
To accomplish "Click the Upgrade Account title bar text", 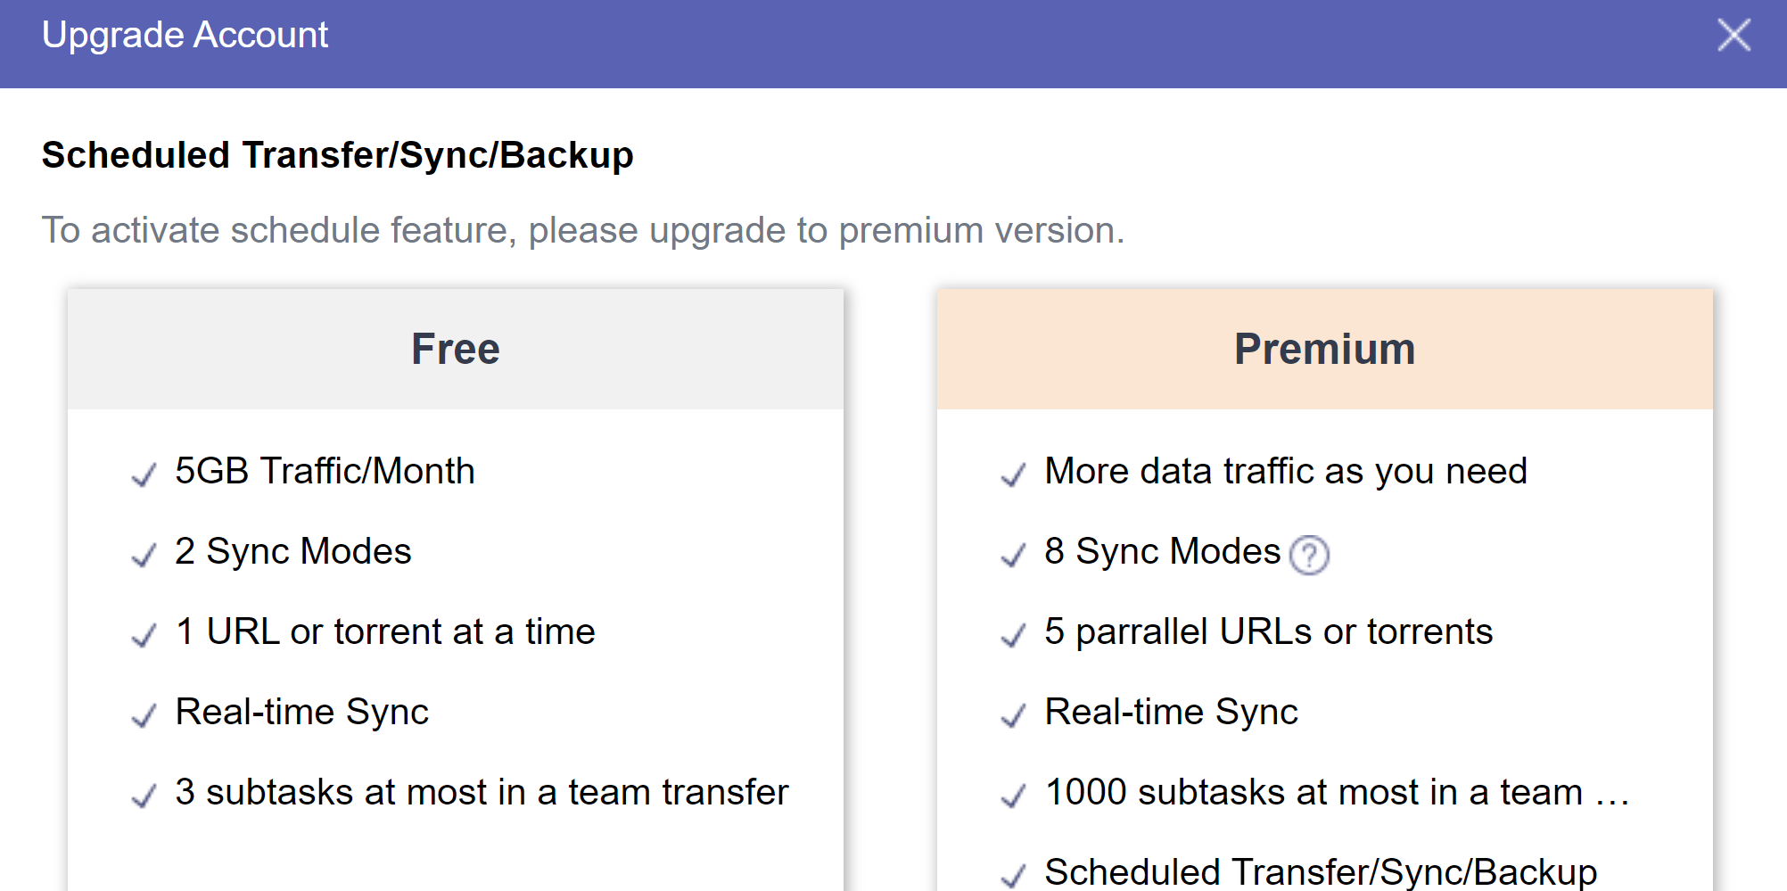I will 185,36.
